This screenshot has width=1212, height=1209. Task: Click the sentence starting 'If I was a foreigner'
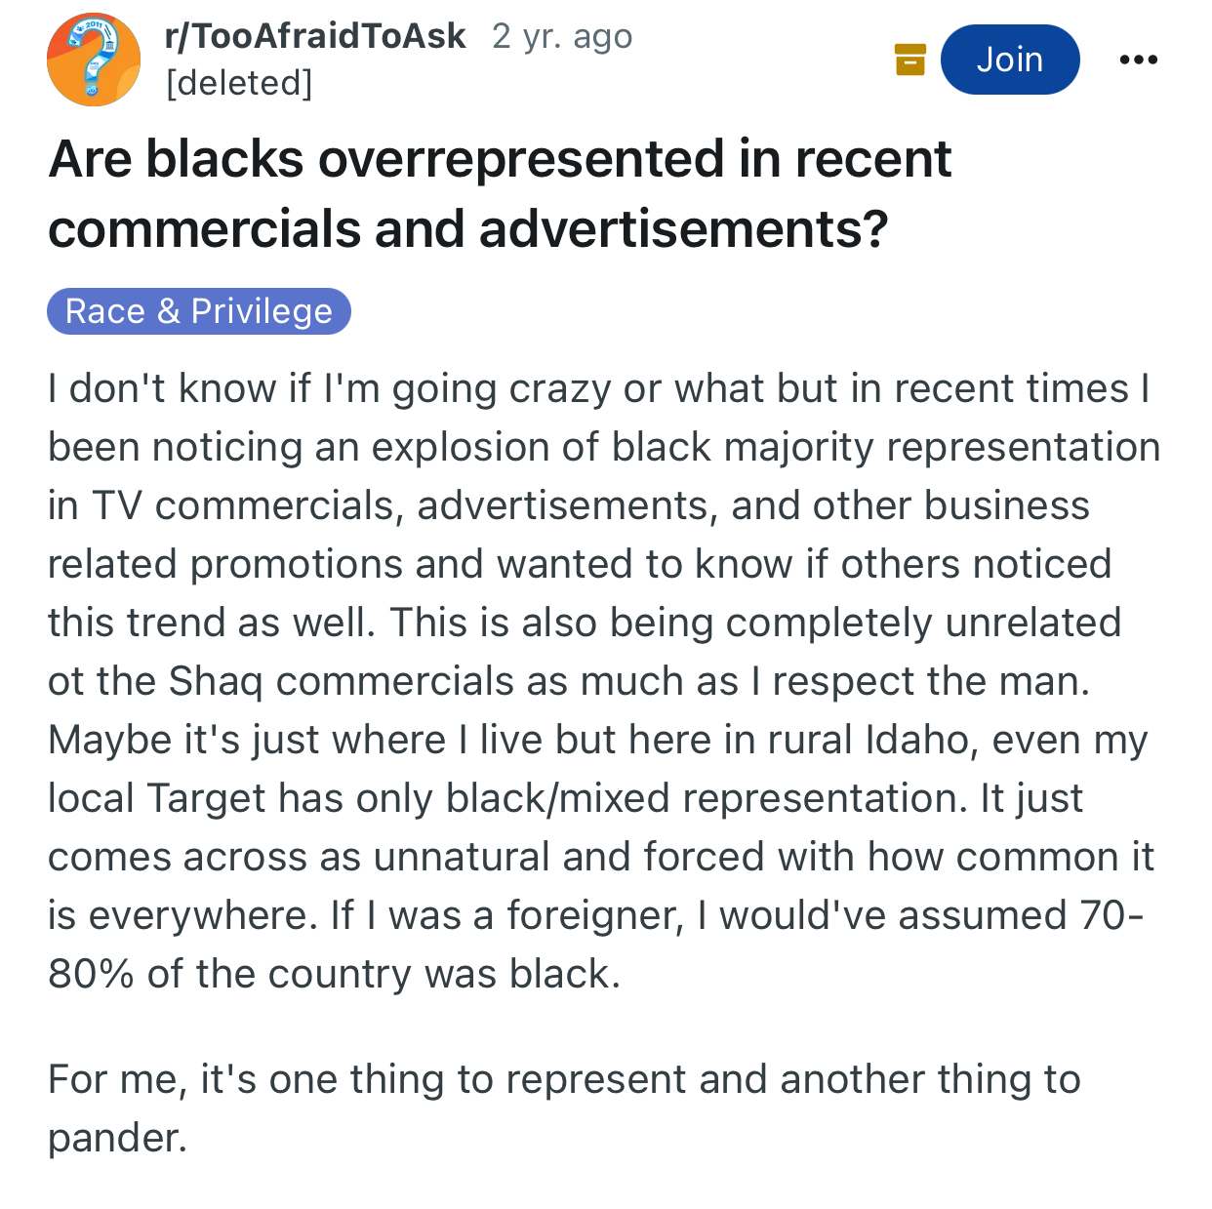737,915
